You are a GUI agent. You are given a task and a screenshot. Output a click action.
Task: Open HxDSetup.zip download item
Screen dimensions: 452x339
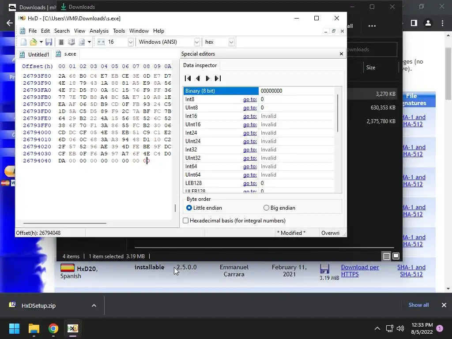point(39,305)
